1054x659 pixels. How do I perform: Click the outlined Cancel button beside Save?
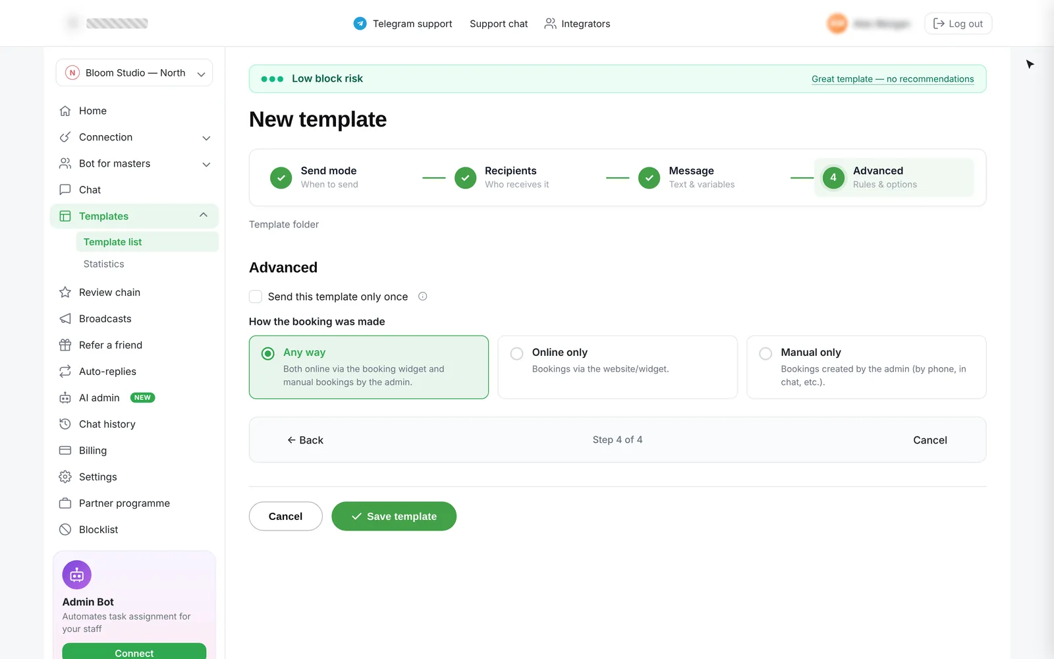click(x=286, y=516)
